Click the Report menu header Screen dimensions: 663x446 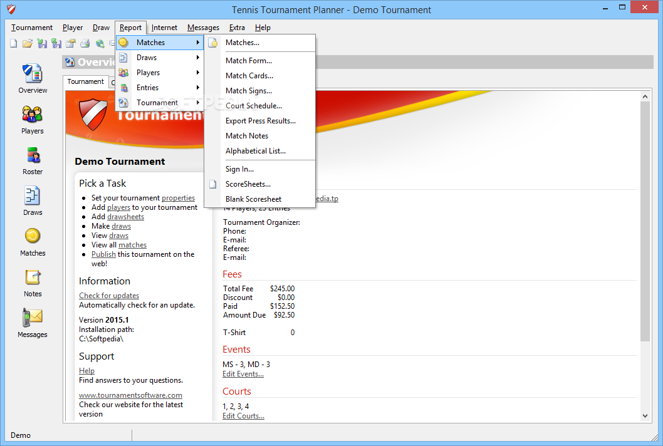coord(130,28)
